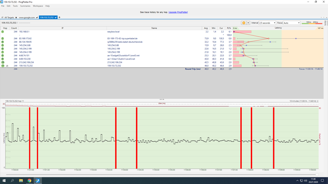The width and height of the screenshot is (328, 184).
Task: Close the All Targets tab
Action: 16,18
